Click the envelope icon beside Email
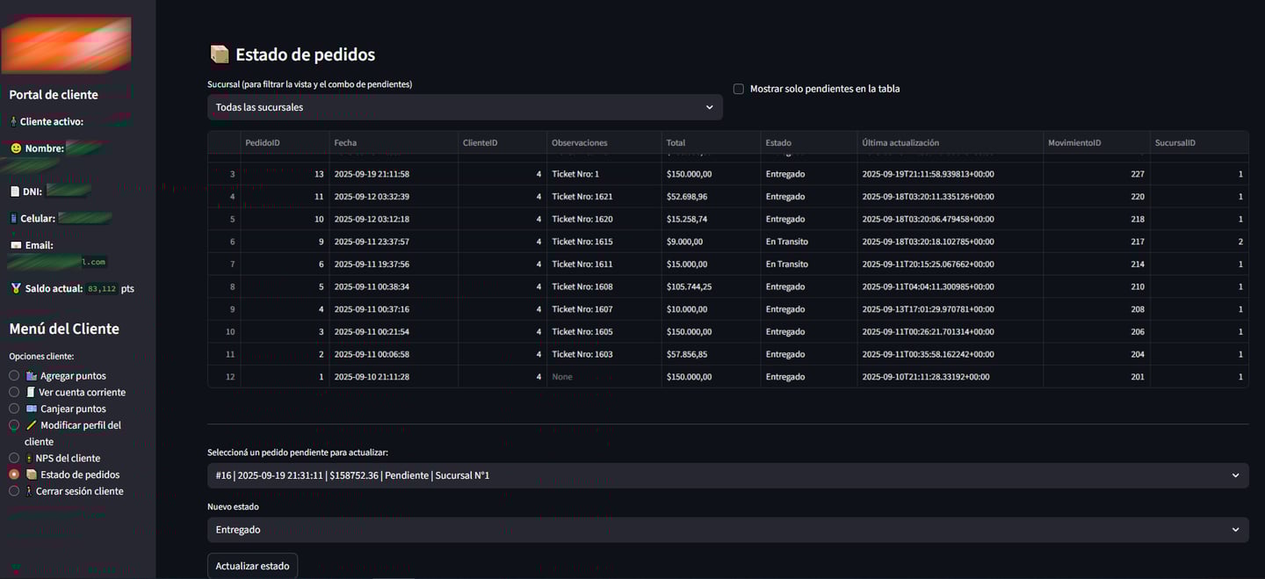Image resolution: width=1265 pixels, height=579 pixels. click(15, 245)
